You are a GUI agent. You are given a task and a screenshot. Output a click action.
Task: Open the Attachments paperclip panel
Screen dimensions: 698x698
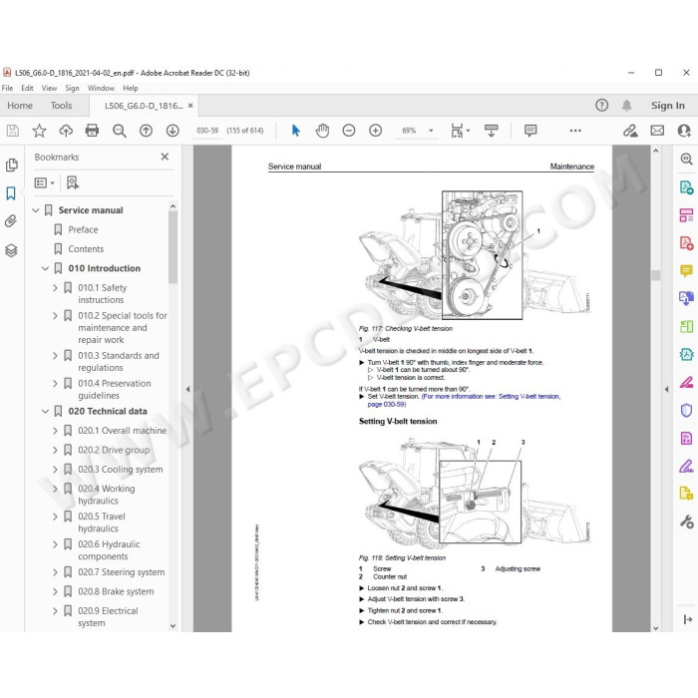pyautogui.click(x=11, y=221)
